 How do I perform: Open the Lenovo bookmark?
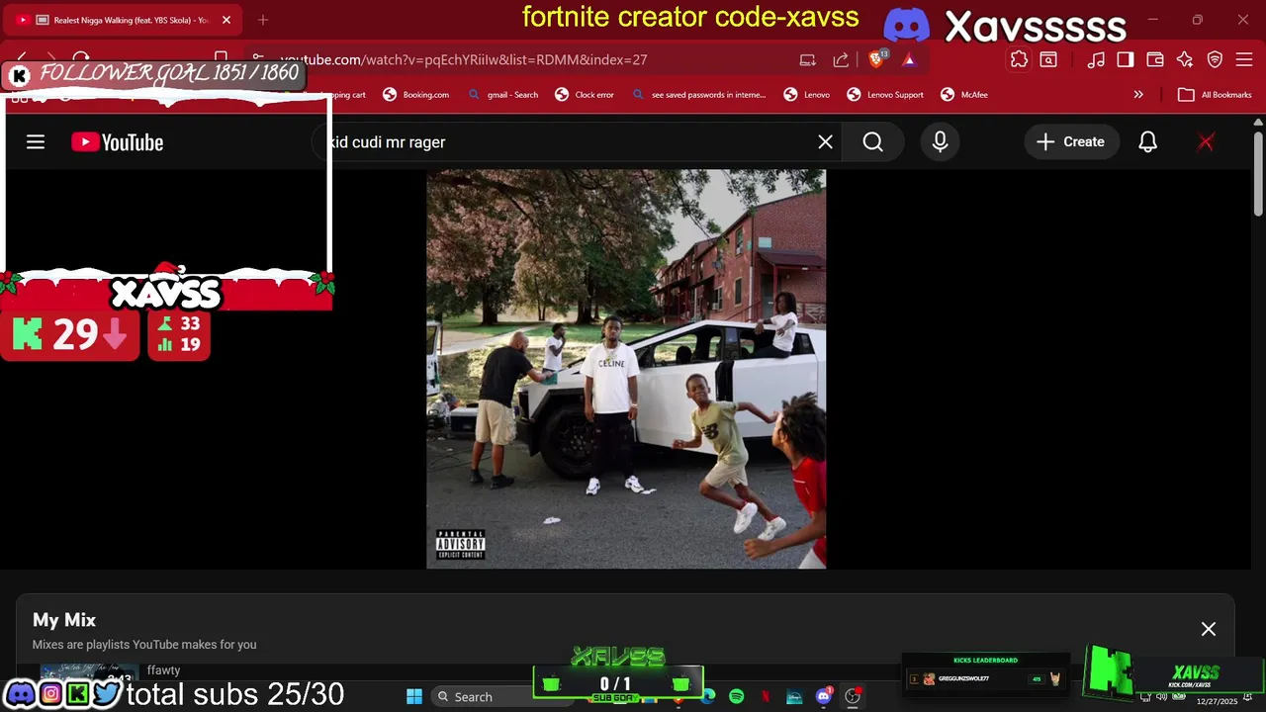[x=807, y=95]
